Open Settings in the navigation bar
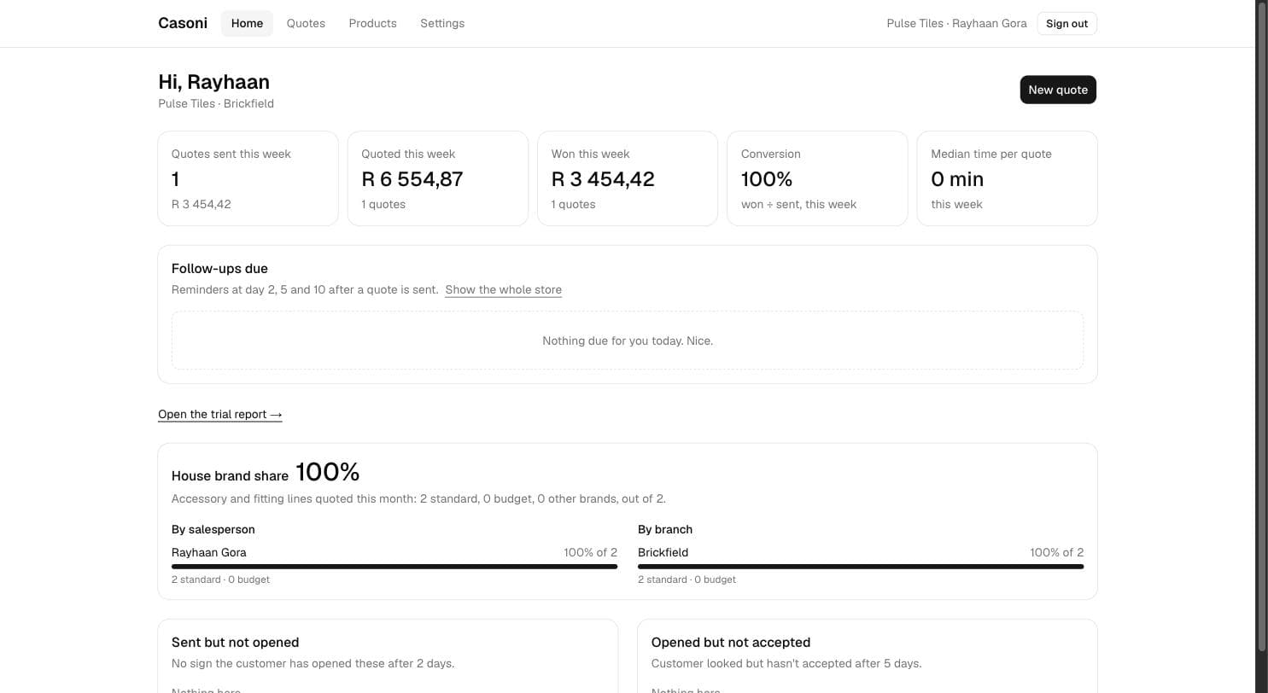This screenshot has height=693, width=1268. tap(442, 23)
